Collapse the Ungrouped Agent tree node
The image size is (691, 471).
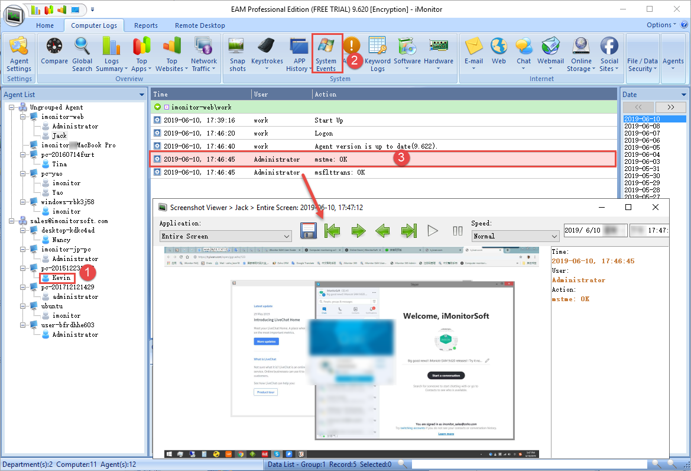click(12, 107)
